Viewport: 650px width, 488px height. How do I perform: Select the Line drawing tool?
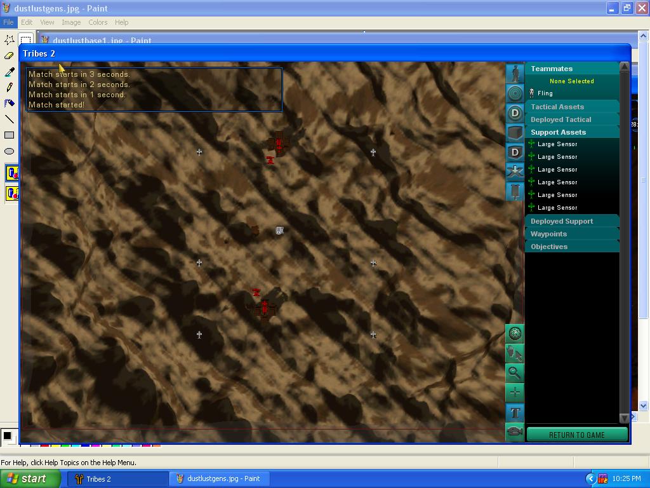point(9,119)
